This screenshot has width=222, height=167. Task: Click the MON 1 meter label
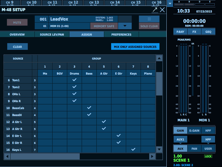204,120
